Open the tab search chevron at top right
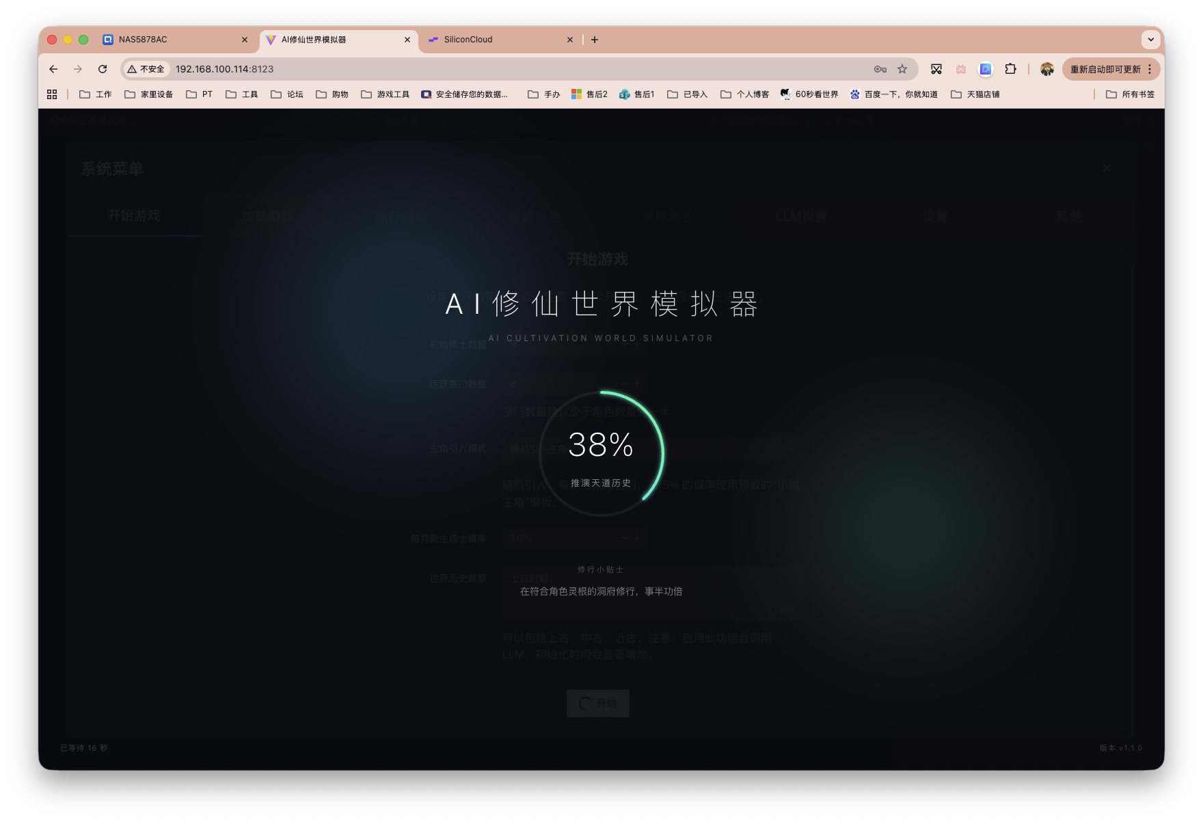The height and width of the screenshot is (821, 1203). click(1151, 39)
